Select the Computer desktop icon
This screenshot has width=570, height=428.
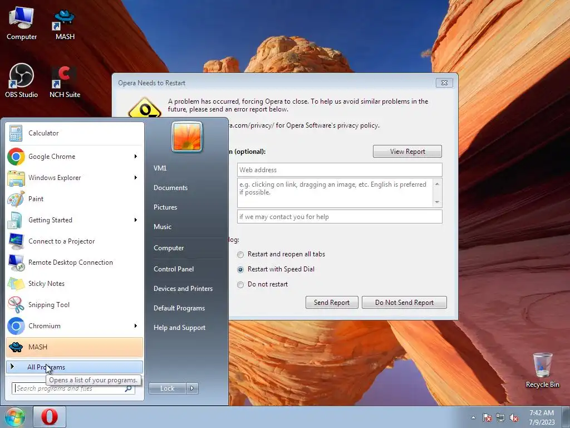(22, 23)
